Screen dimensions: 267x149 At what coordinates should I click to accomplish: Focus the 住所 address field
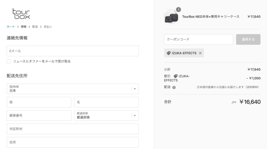(x=73, y=142)
